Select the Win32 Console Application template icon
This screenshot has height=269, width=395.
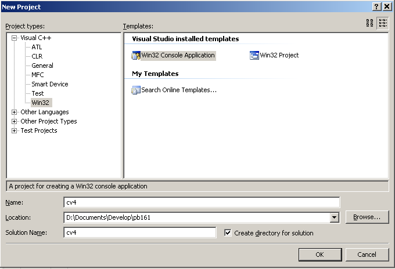[x=136, y=55]
